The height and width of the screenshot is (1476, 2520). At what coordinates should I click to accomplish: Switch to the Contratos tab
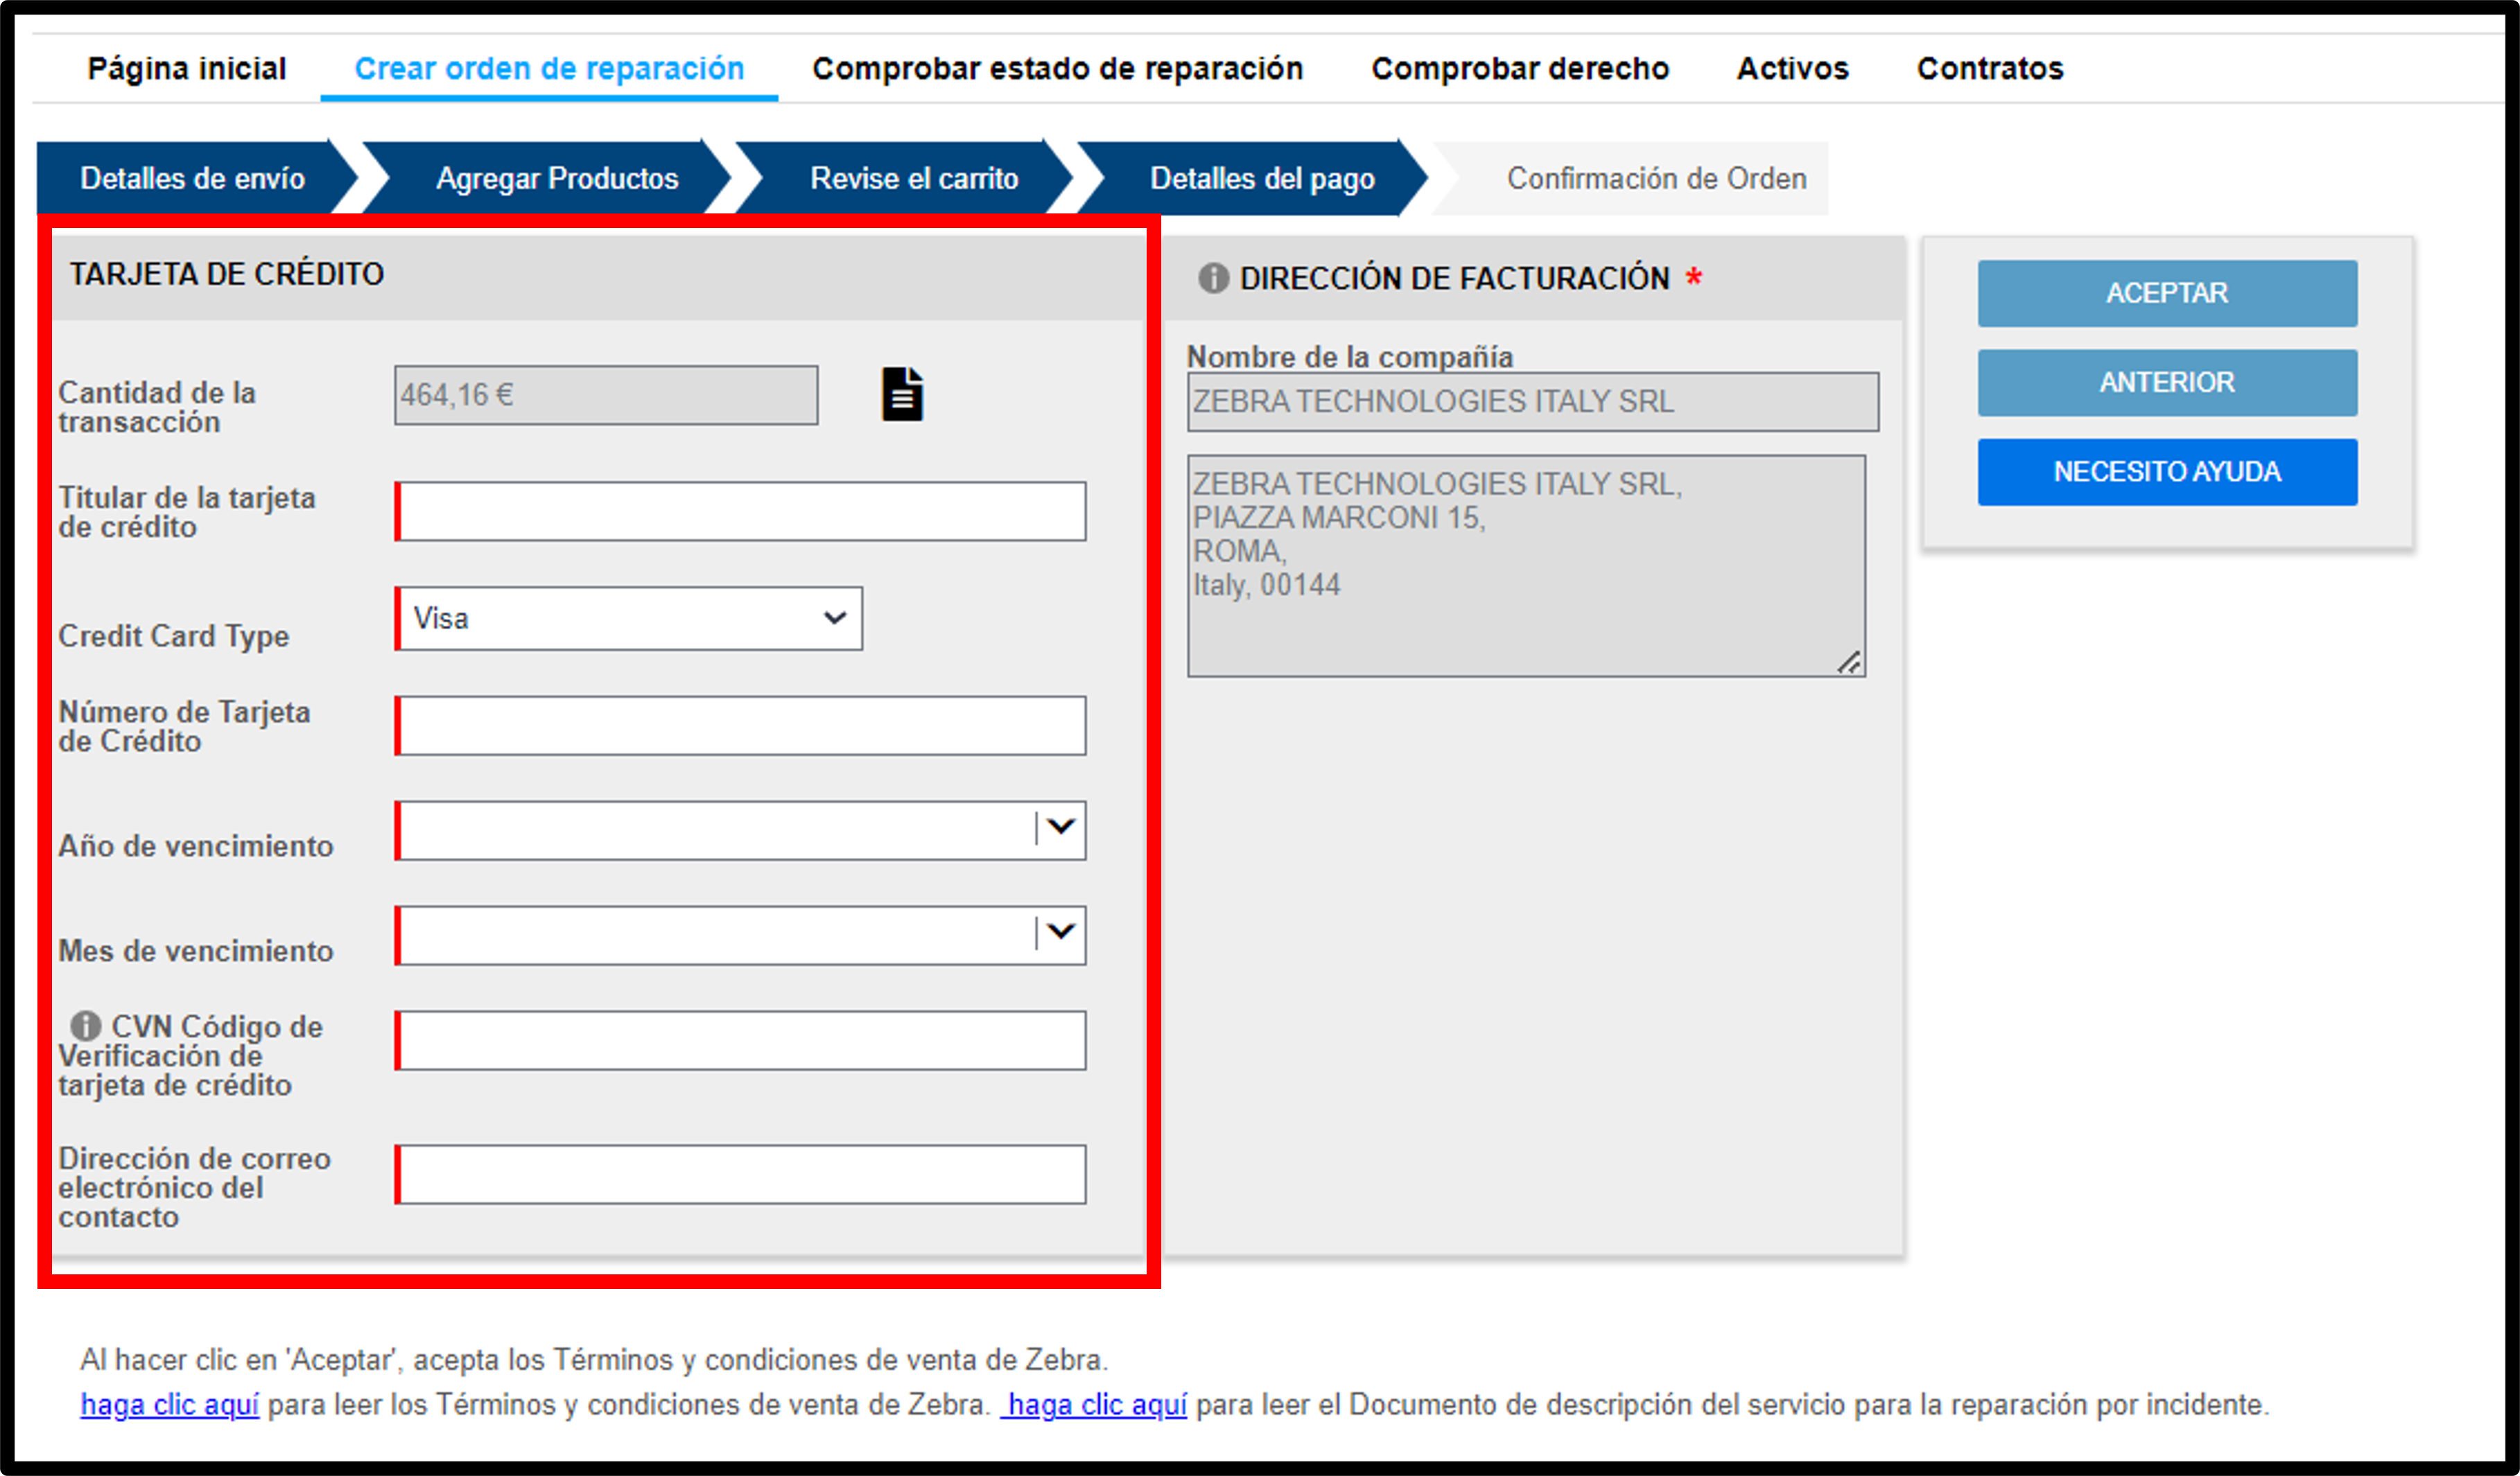pyautogui.click(x=1989, y=68)
